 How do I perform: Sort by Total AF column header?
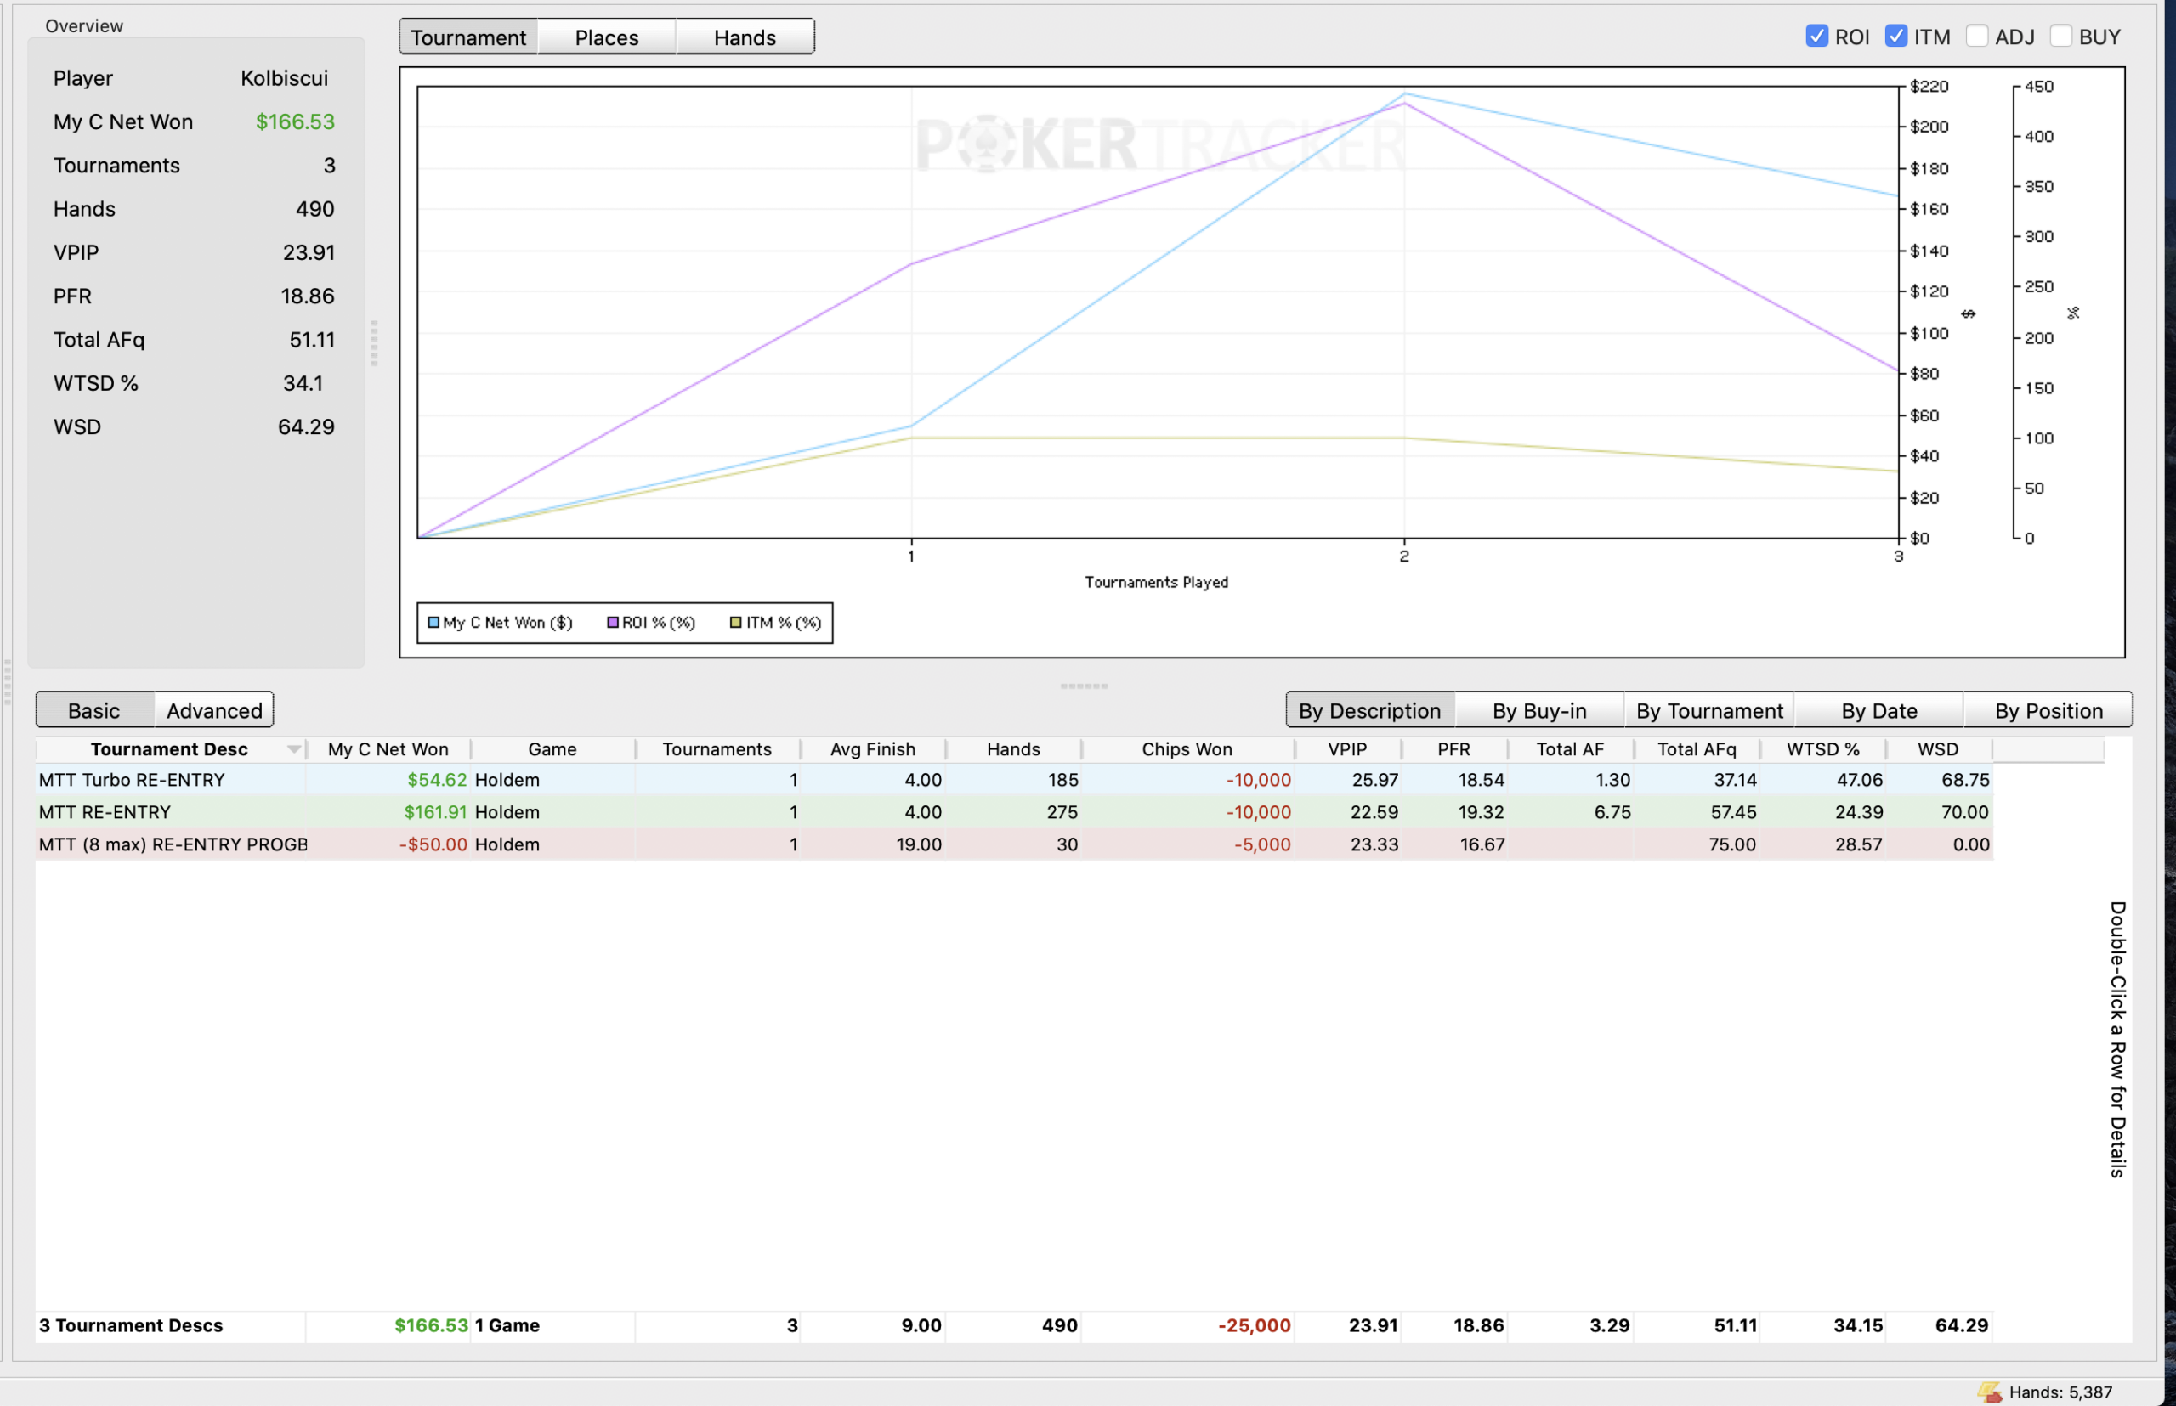coord(1570,749)
